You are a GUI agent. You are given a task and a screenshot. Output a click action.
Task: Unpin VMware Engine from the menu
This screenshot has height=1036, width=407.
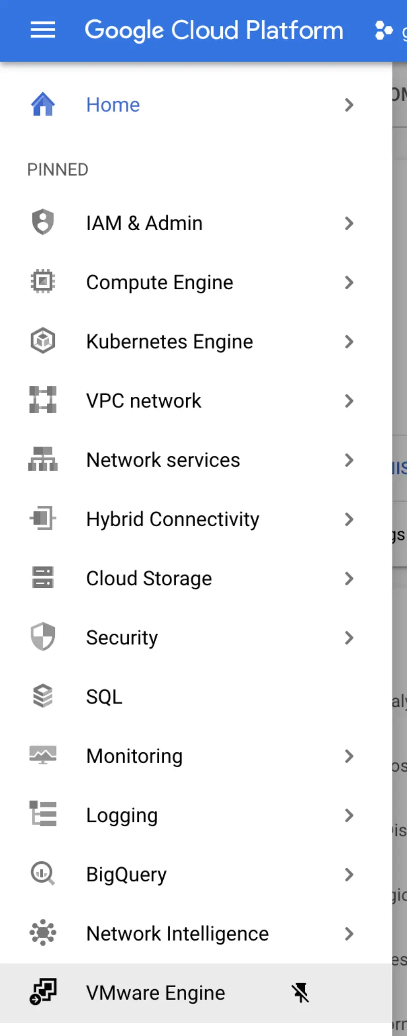click(300, 993)
